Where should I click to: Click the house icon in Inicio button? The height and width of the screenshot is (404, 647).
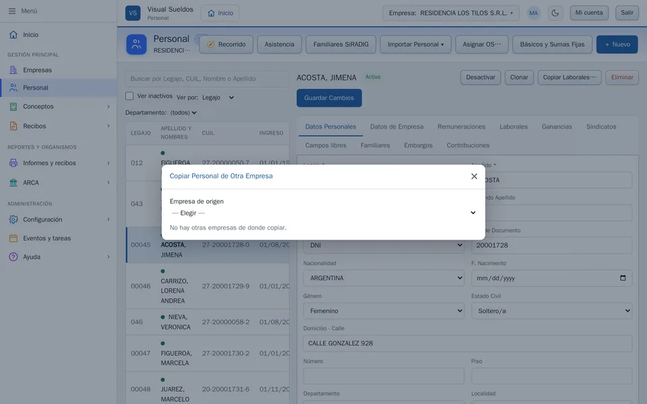(x=211, y=13)
